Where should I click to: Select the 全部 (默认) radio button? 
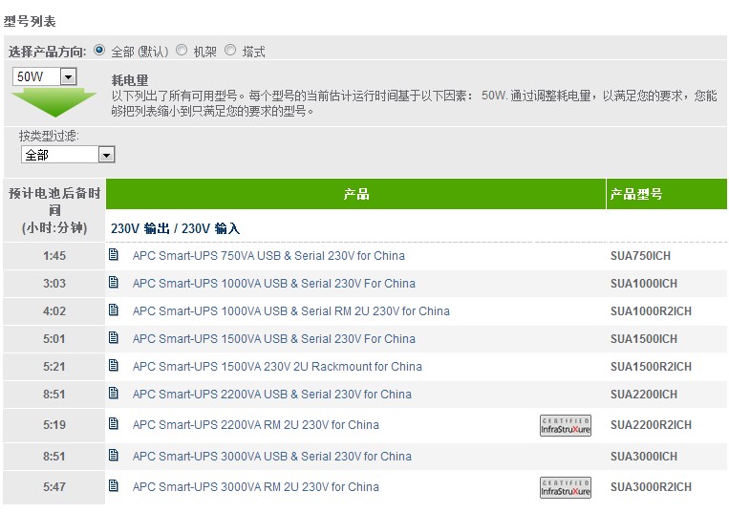click(99, 50)
